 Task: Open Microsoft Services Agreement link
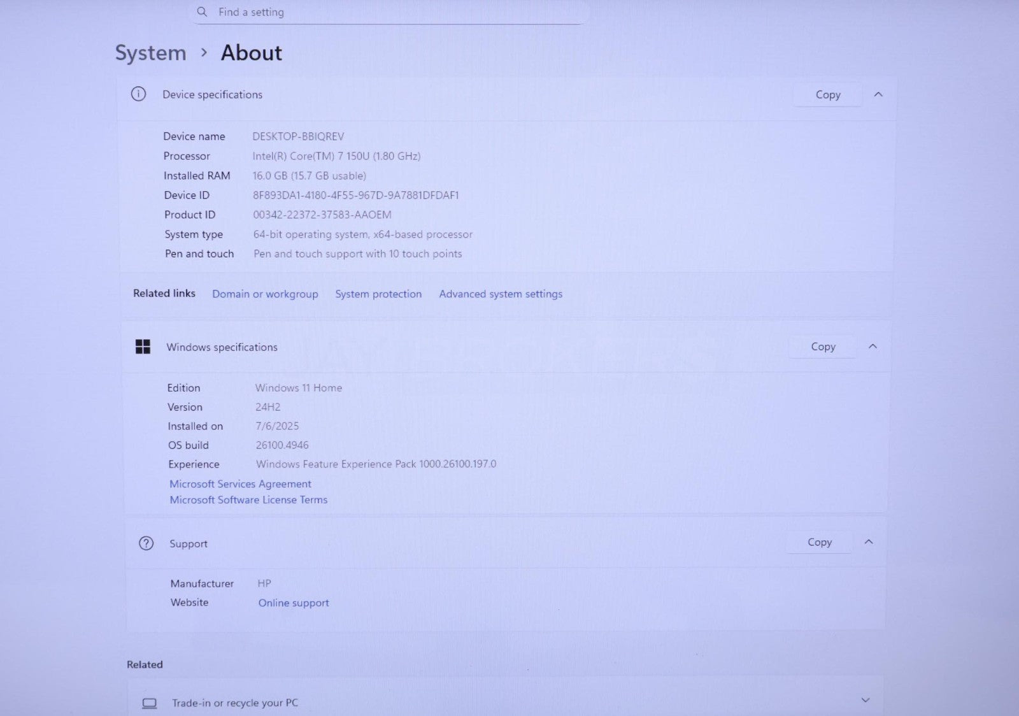click(x=240, y=484)
